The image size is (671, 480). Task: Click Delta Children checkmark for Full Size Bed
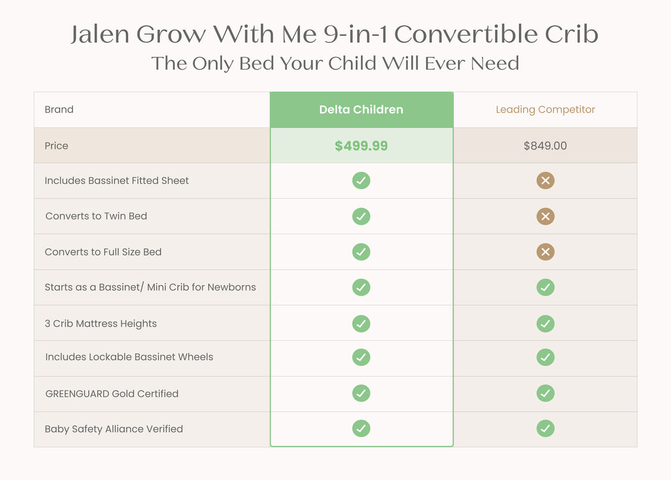361,252
